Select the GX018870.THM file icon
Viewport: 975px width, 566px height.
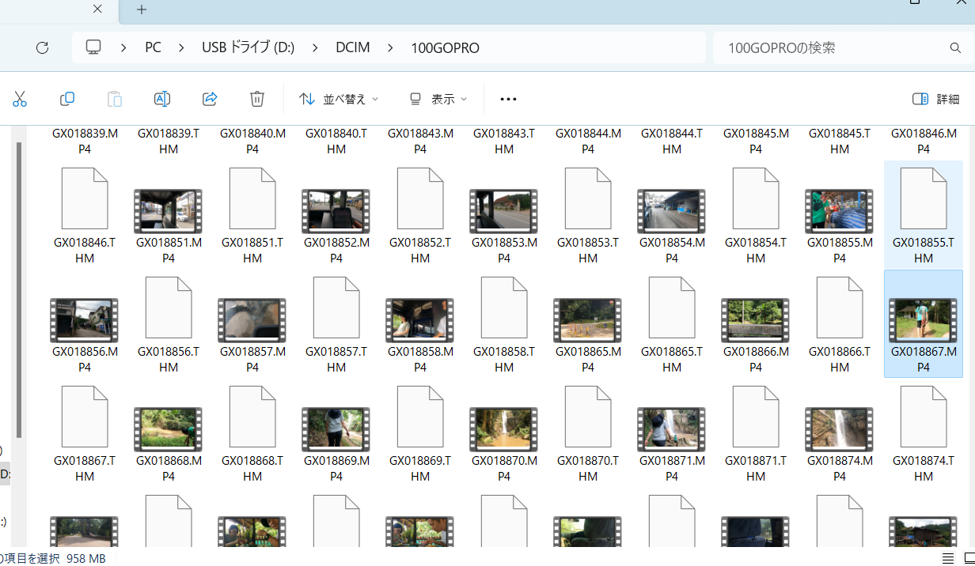[x=588, y=417]
